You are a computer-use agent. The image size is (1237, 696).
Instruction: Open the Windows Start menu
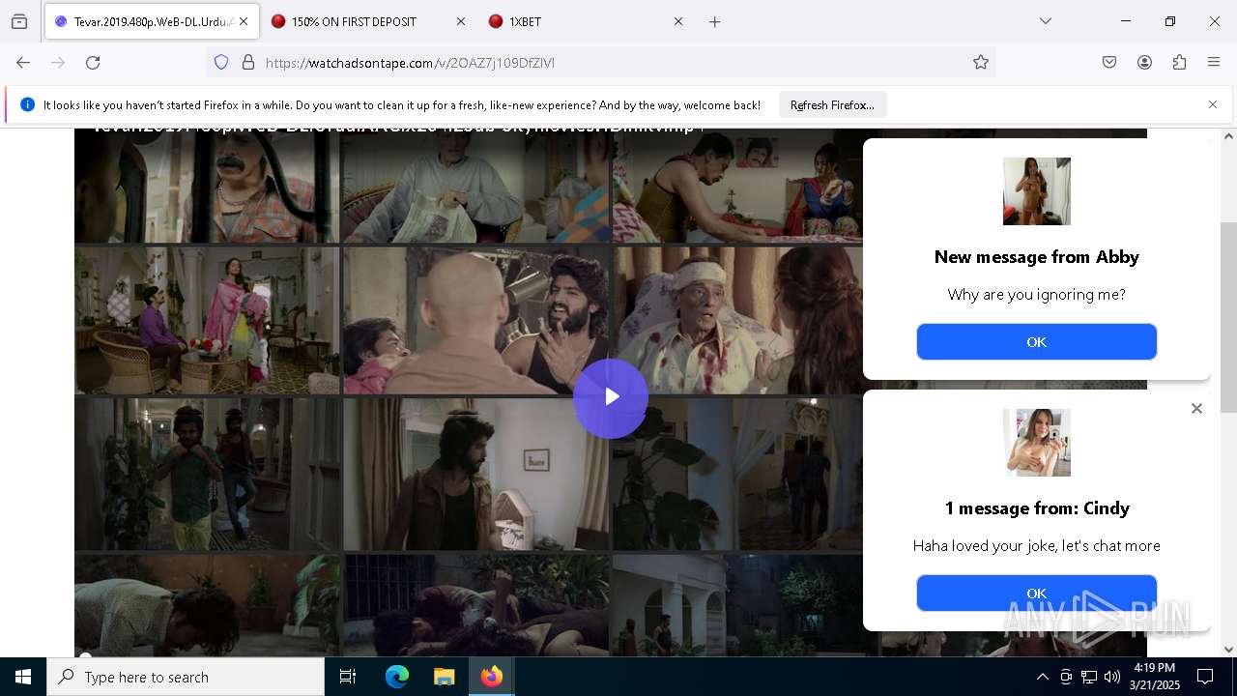[x=23, y=677]
